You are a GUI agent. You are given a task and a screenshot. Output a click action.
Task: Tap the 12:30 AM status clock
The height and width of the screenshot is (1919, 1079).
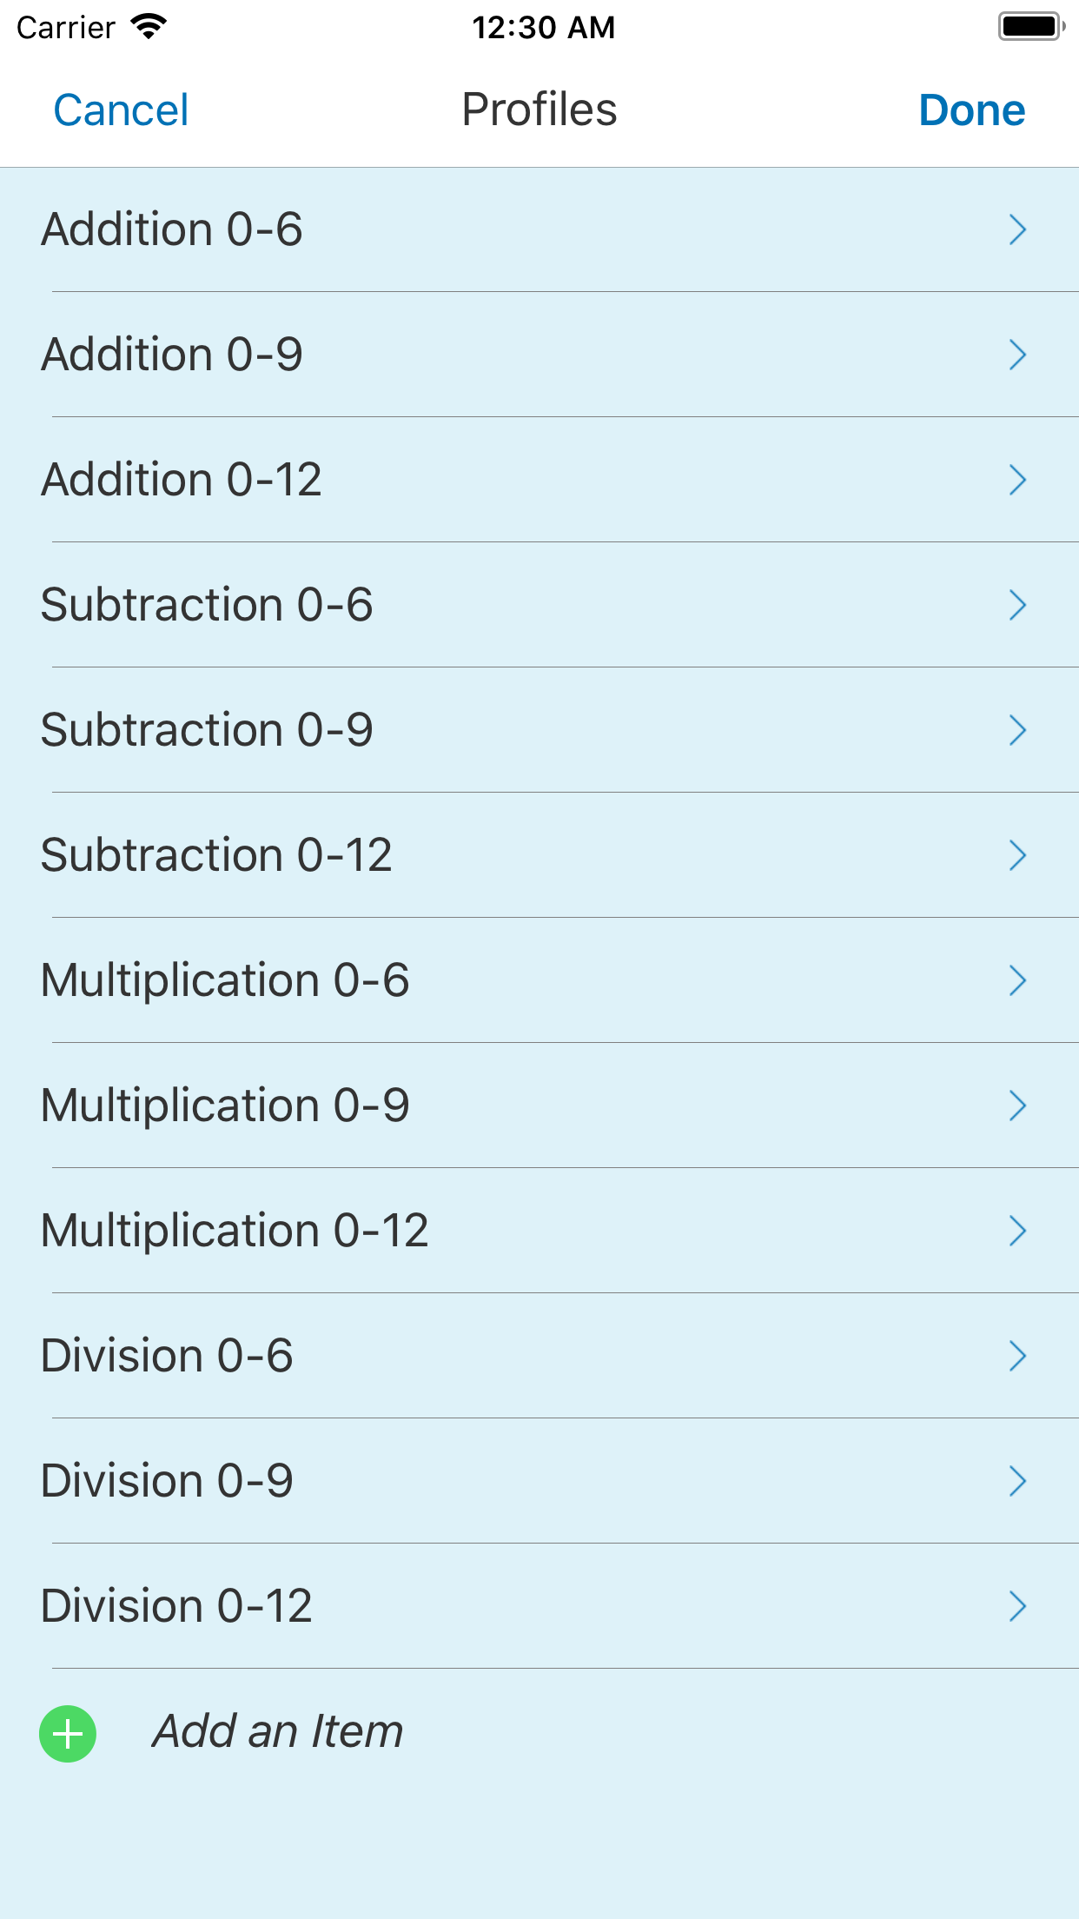(x=543, y=28)
